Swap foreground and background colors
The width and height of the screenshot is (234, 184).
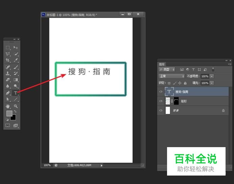coord(15,111)
